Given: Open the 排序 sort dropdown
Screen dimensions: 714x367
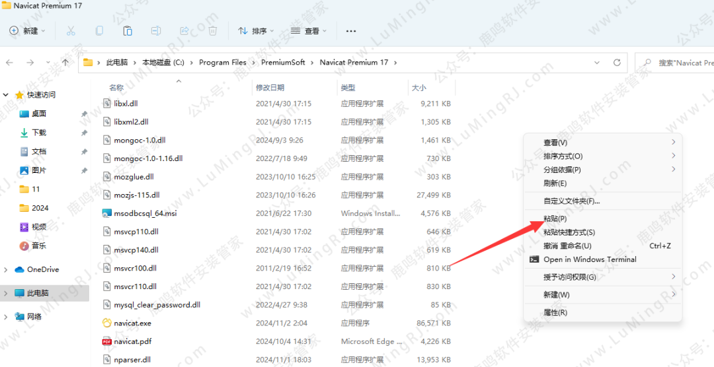Looking at the screenshot, I should [256, 31].
